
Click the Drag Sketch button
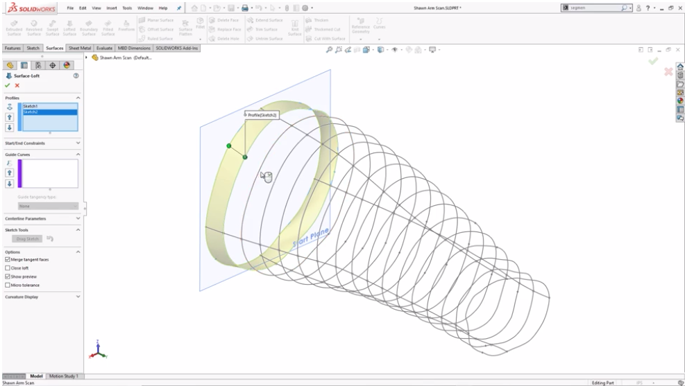tap(28, 238)
